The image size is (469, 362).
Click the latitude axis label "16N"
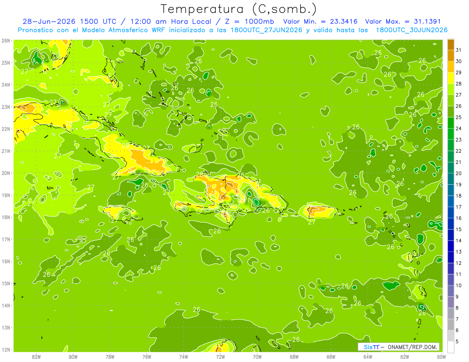(6, 261)
